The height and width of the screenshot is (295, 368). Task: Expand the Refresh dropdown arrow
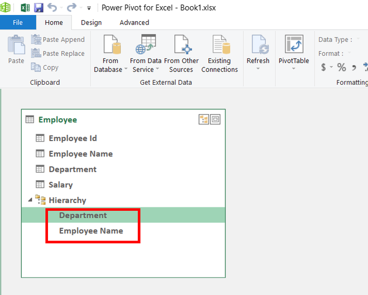point(258,69)
